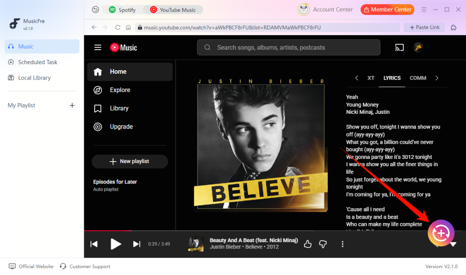Open the MusicFre hamburger menu in the title bar

[424, 10]
